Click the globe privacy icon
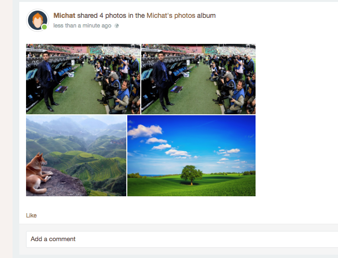Viewport: 338px width, 258px height. pyautogui.click(x=117, y=26)
